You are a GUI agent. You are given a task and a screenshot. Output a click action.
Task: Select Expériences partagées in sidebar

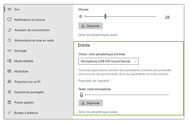(26, 92)
